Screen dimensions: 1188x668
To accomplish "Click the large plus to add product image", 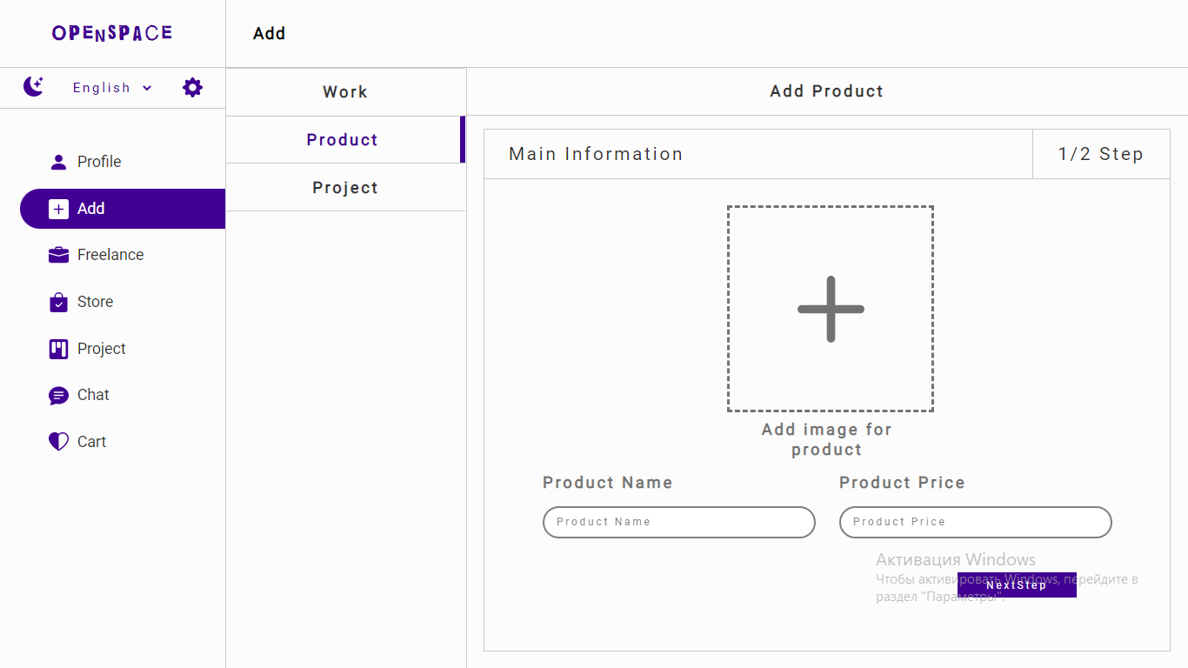I will [831, 309].
